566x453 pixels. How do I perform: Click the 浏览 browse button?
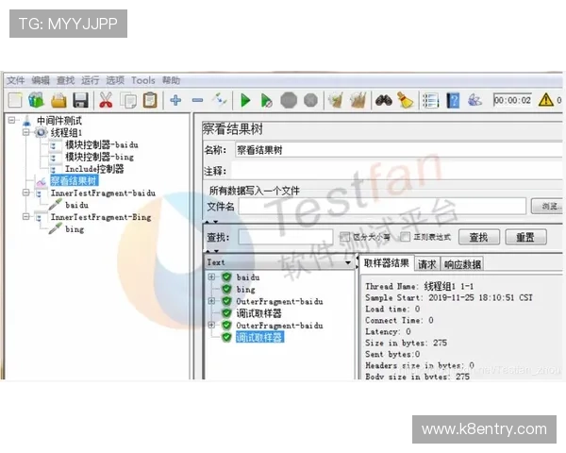(548, 207)
